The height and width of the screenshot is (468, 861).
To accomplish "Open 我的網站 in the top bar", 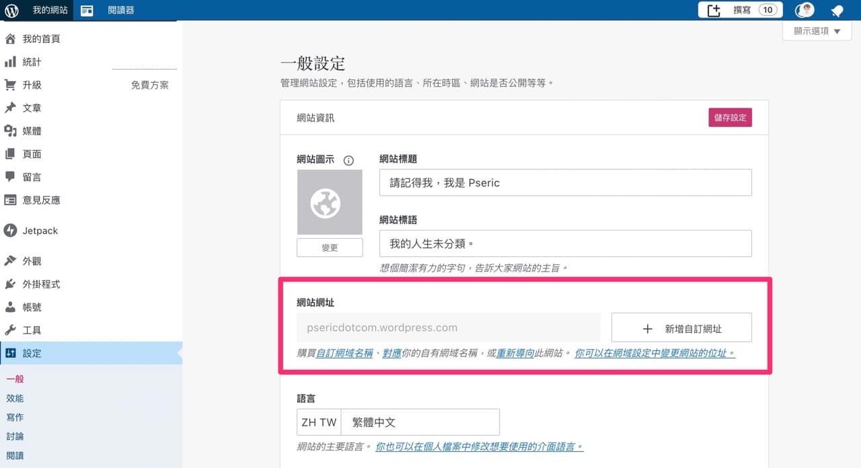I will [x=50, y=10].
